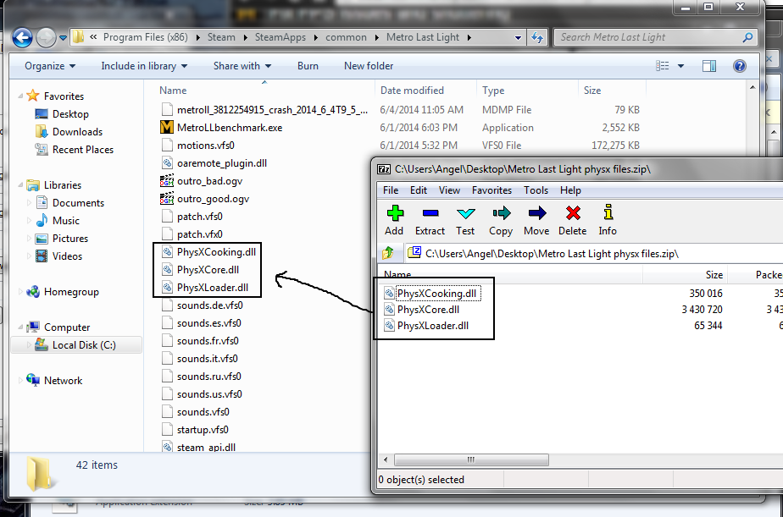The height and width of the screenshot is (517, 783).
Task: Click SteamApps in the address breadcrumb
Action: coord(280,37)
